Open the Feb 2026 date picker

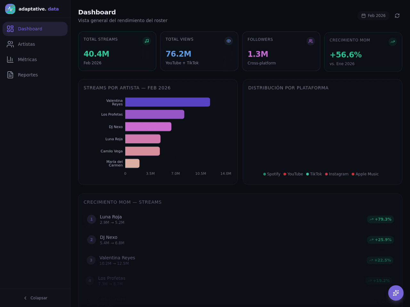373,16
